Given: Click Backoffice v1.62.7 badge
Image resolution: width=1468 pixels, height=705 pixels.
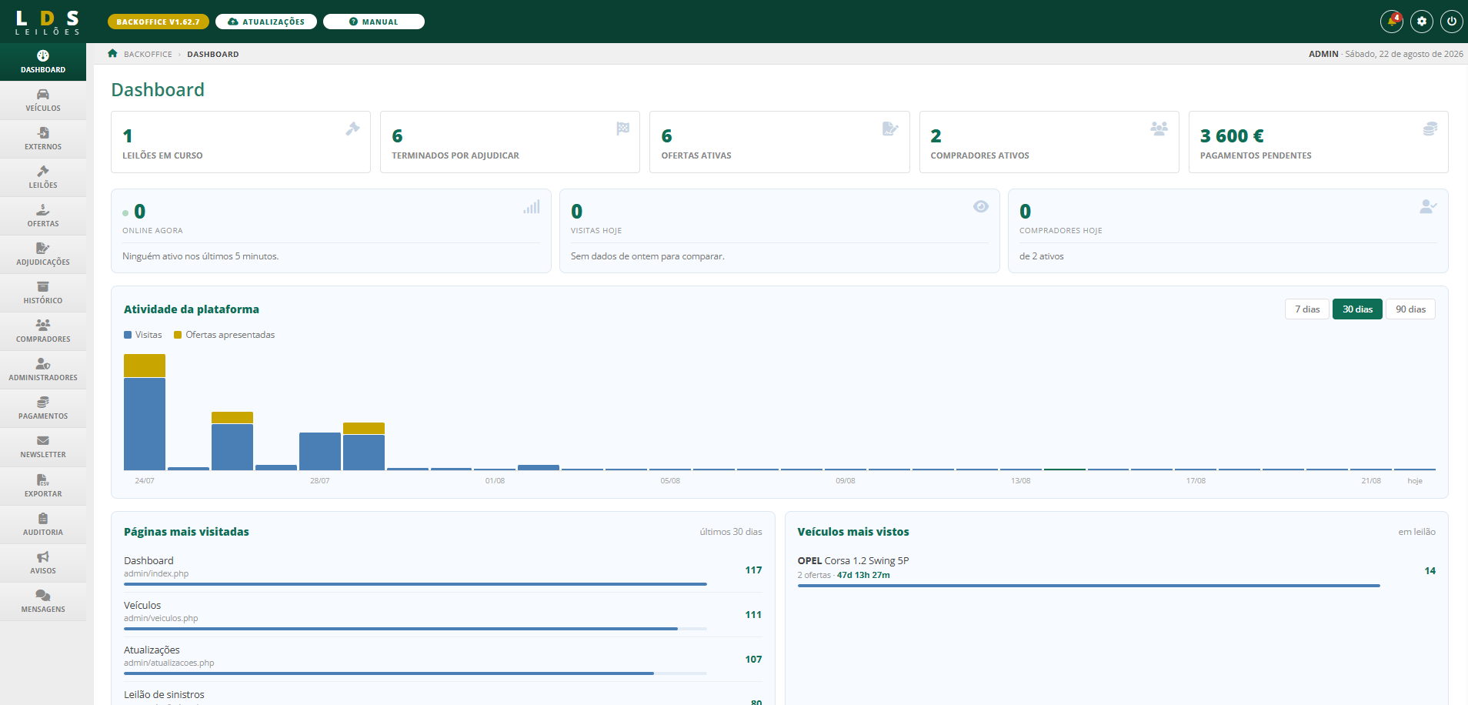Looking at the screenshot, I should 158,22.
